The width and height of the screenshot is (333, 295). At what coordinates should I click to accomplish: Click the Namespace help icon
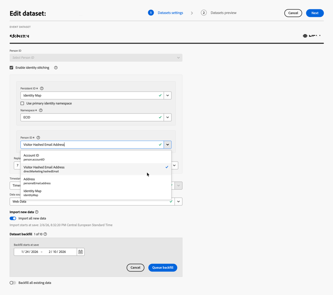coord(41,110)
